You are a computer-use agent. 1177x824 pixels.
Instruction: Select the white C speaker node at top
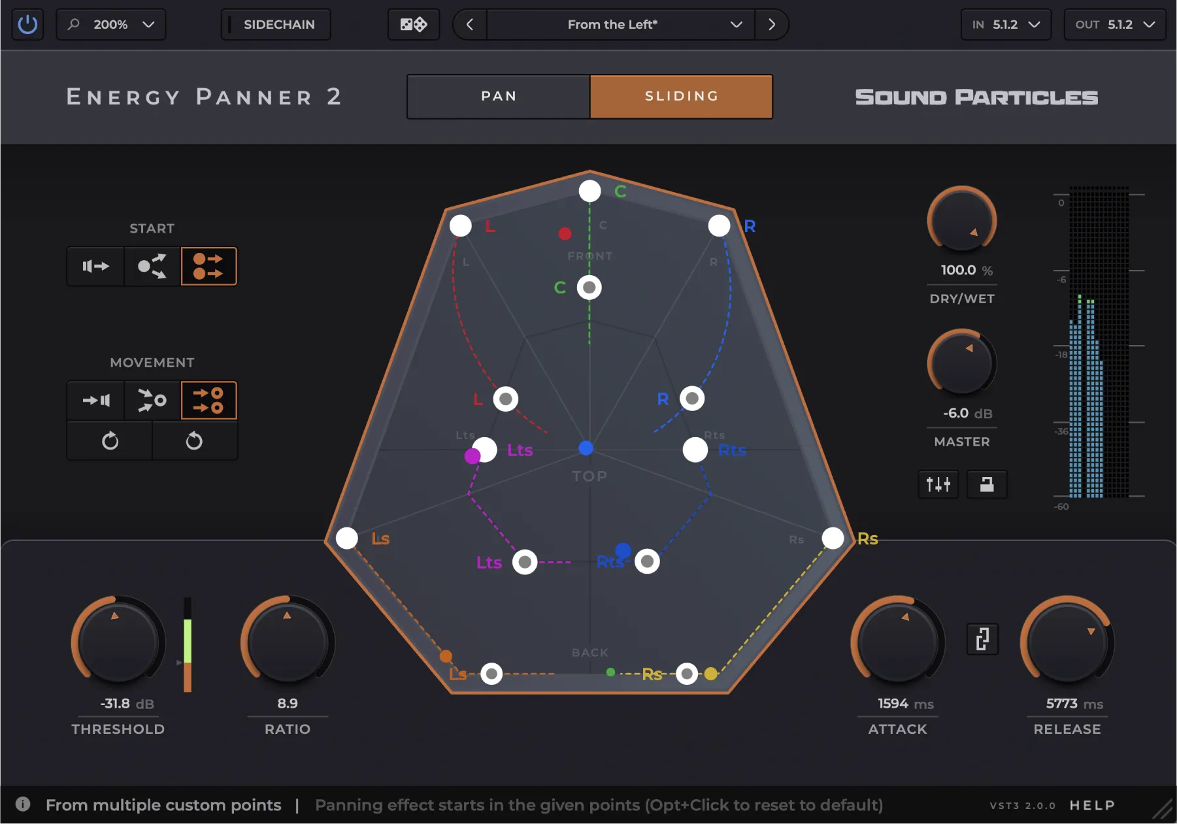tap(589, 191)
